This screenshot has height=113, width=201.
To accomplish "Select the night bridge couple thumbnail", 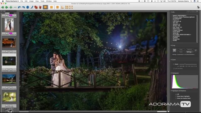I will (x=9, y=61).
